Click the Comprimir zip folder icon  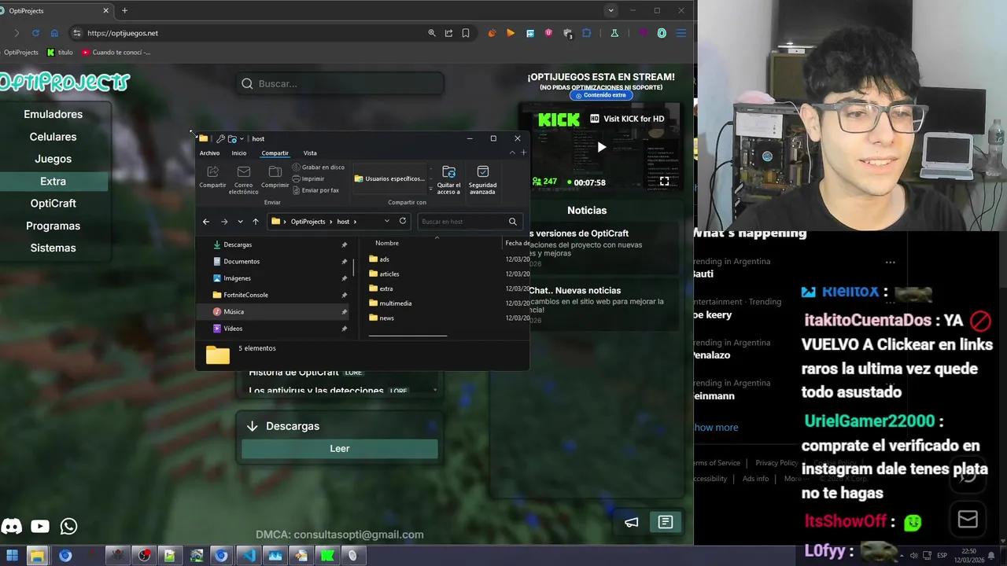point(275,176)
